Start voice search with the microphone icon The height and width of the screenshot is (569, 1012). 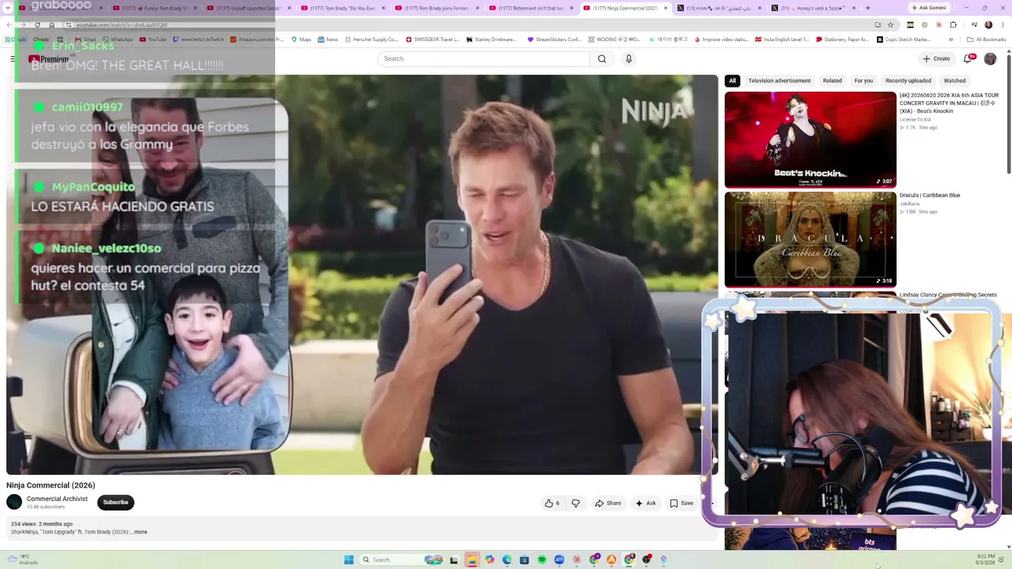tap(629, 58)
